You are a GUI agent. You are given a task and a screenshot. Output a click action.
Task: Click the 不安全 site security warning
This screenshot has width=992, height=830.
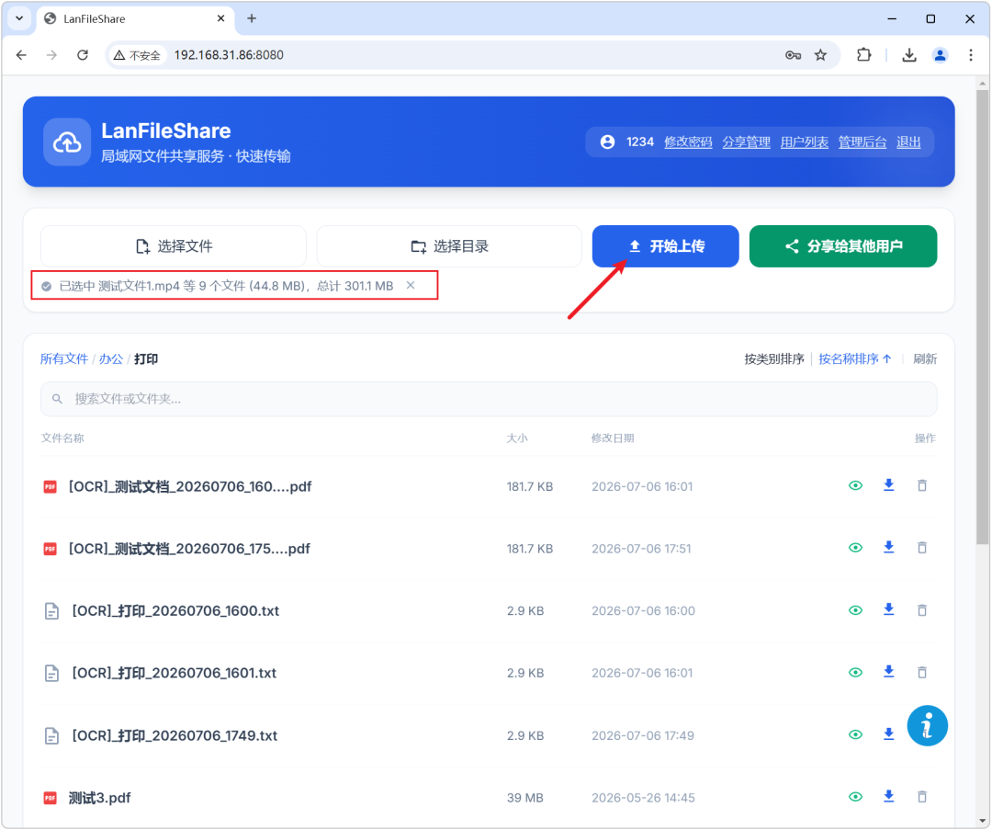[137, 55]
